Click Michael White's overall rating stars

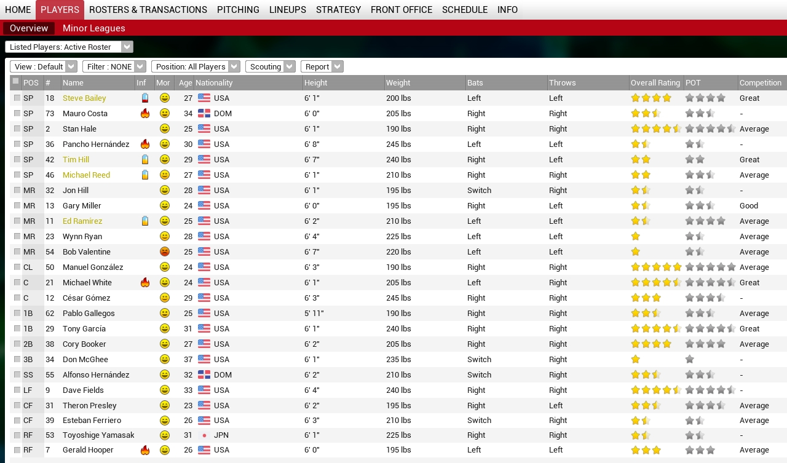click(657, 282)
